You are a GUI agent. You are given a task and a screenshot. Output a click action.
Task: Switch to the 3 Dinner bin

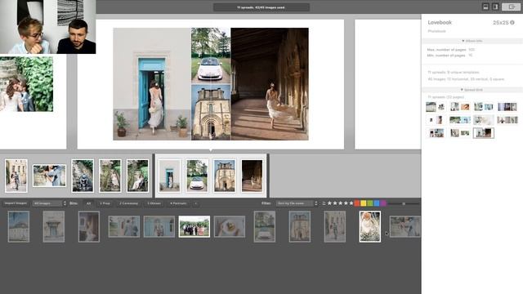[x=154, y=203]
